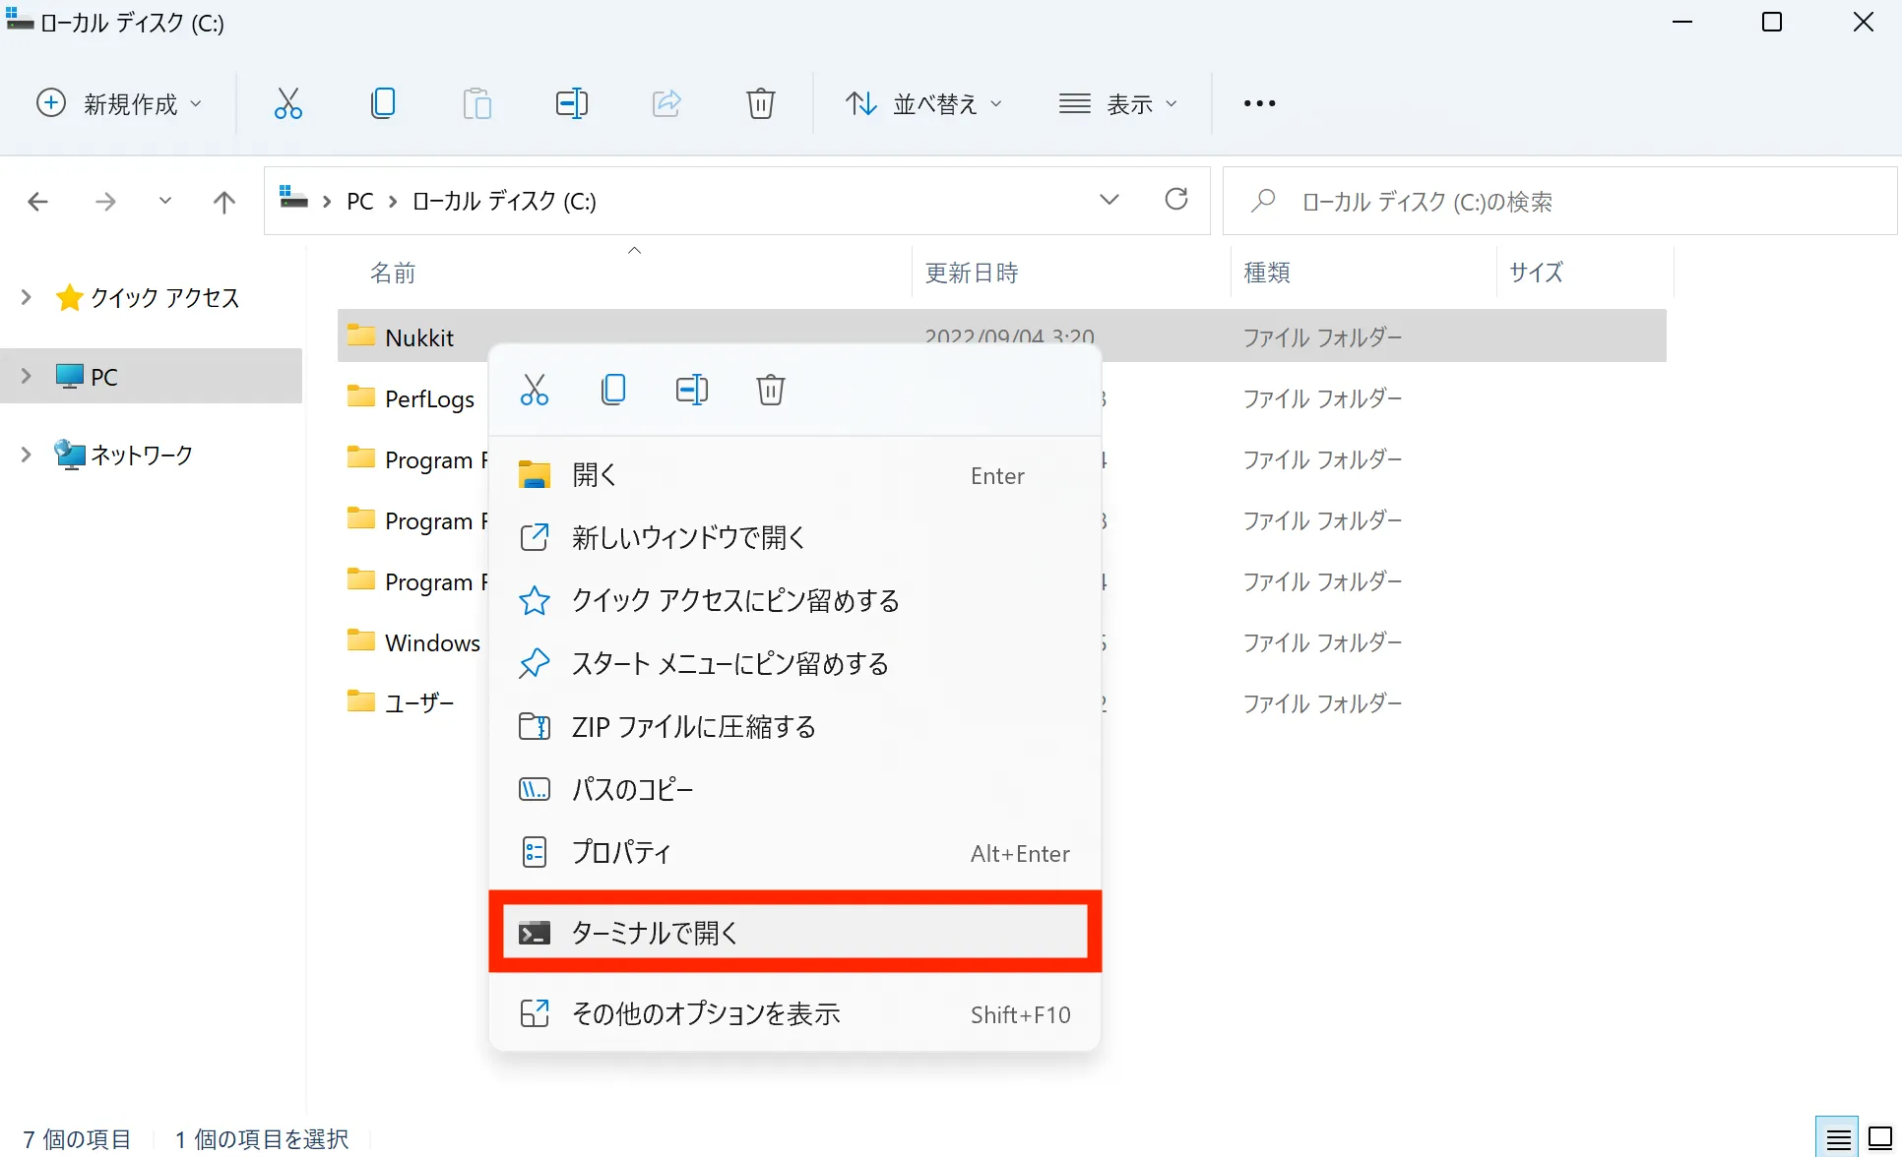Click the search magnifier icon

(1263, 201)
